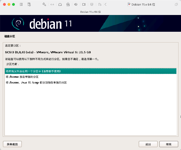Viewport: 181px width, 150px height.
Task: Click the 继续 button
Action: click(169, 144)
